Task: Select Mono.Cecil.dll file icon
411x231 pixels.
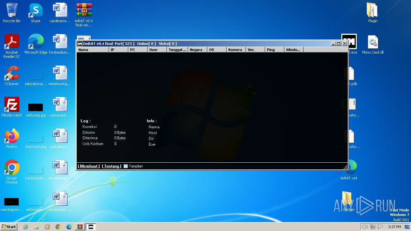Action: point(373,44)
